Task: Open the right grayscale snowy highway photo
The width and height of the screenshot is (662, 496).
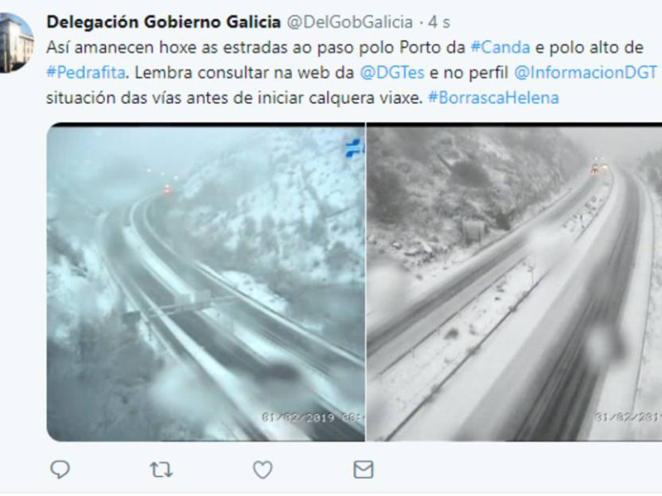Action: click(514, 282)
